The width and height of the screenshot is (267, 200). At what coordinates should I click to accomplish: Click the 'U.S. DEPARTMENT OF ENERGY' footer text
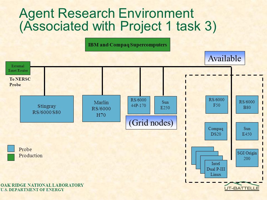(32, 190)
